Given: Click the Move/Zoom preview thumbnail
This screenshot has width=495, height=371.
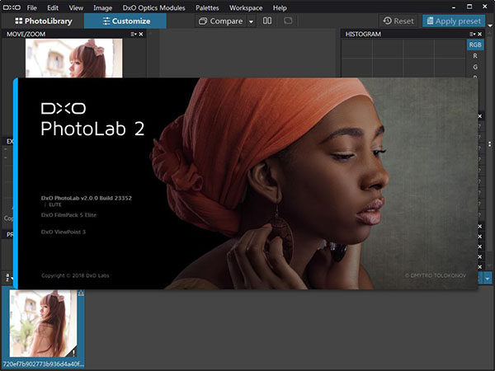Looking at the screenshot, I should (74, 58).
